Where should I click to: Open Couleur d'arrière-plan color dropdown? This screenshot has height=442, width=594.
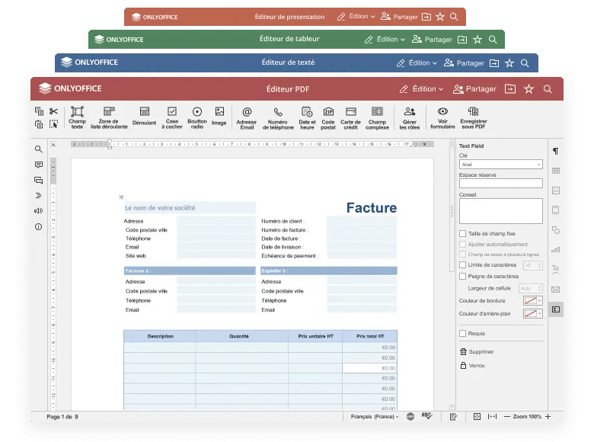pos(532,313)
